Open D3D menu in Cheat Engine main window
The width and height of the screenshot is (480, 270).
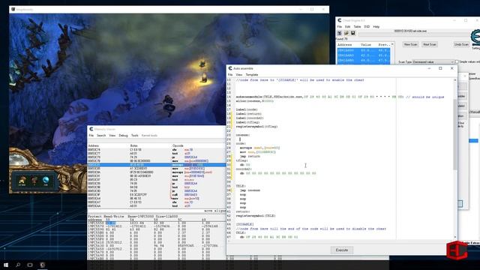tap(367, 27)
